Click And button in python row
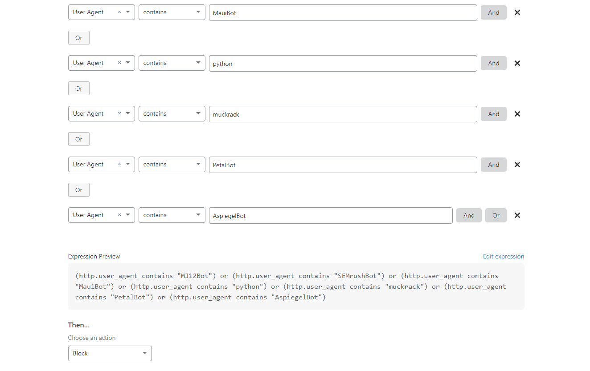The height and width of the screenshot is (371, 590). click(494, 63)
